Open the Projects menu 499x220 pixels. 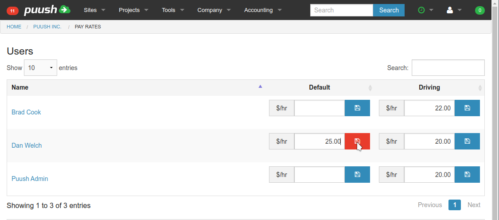[133, 10]
